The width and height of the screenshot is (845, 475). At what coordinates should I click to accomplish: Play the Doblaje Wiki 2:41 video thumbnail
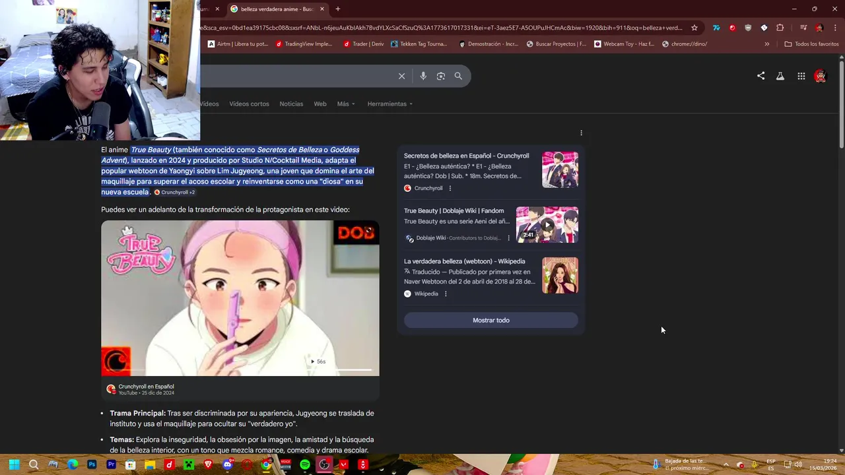click(x=547, y=224)
